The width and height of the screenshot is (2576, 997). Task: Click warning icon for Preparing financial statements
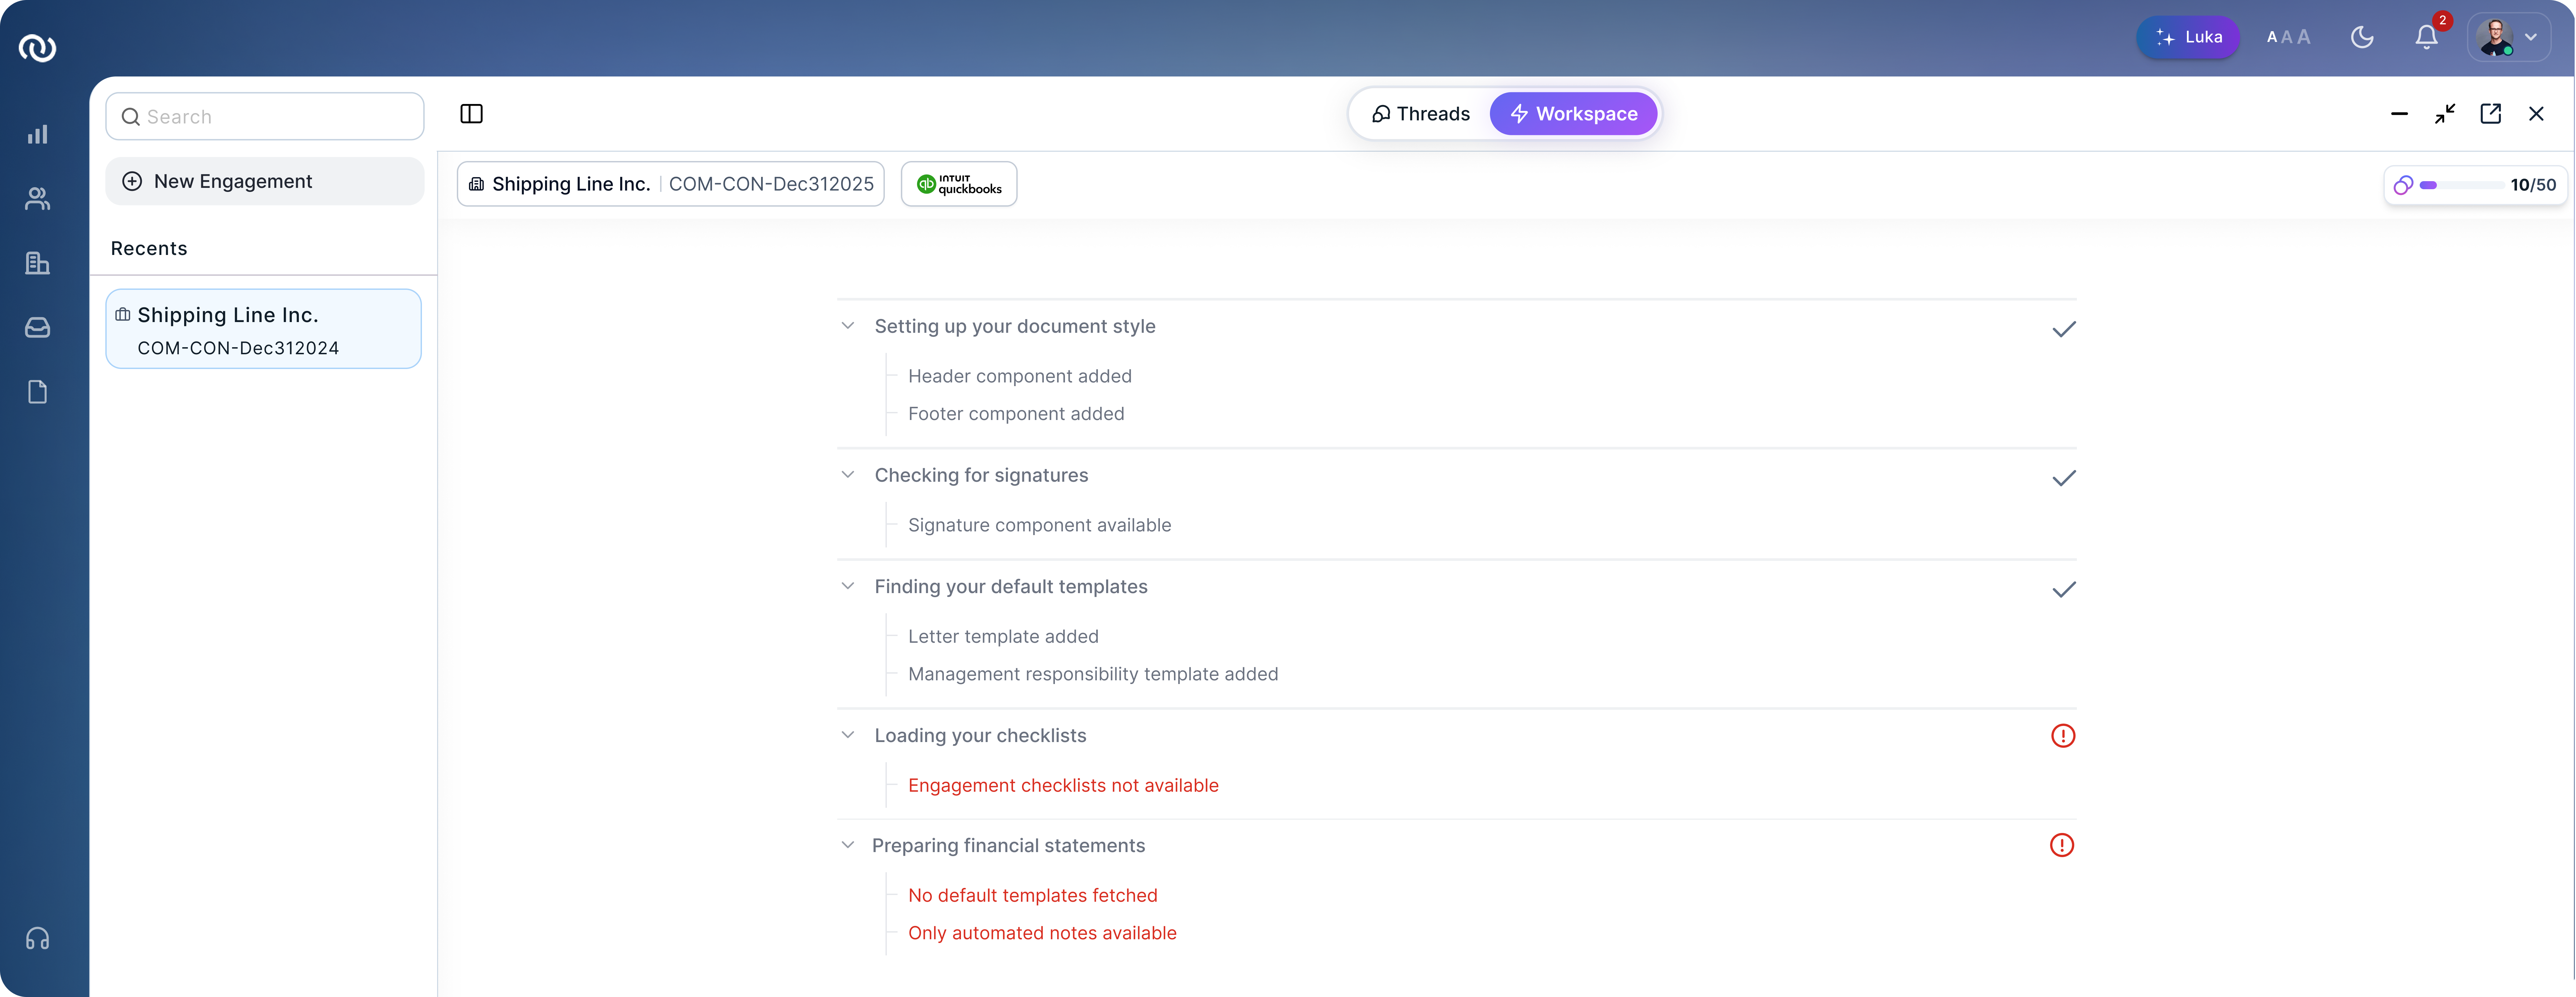coord(2062,845)
